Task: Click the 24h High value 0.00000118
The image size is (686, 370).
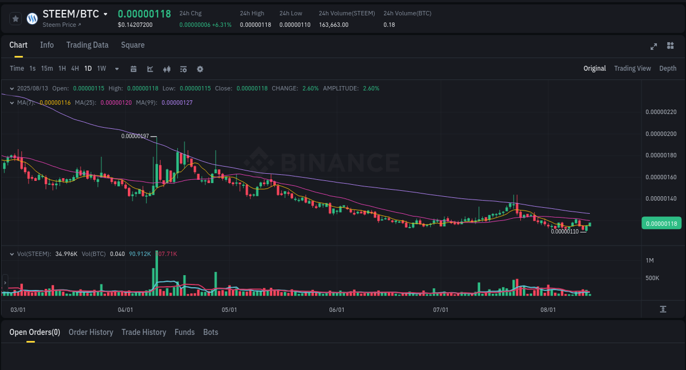Action: tap(255, 25)
